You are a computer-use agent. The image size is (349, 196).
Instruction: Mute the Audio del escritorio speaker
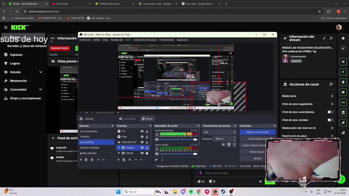(157, 139)
